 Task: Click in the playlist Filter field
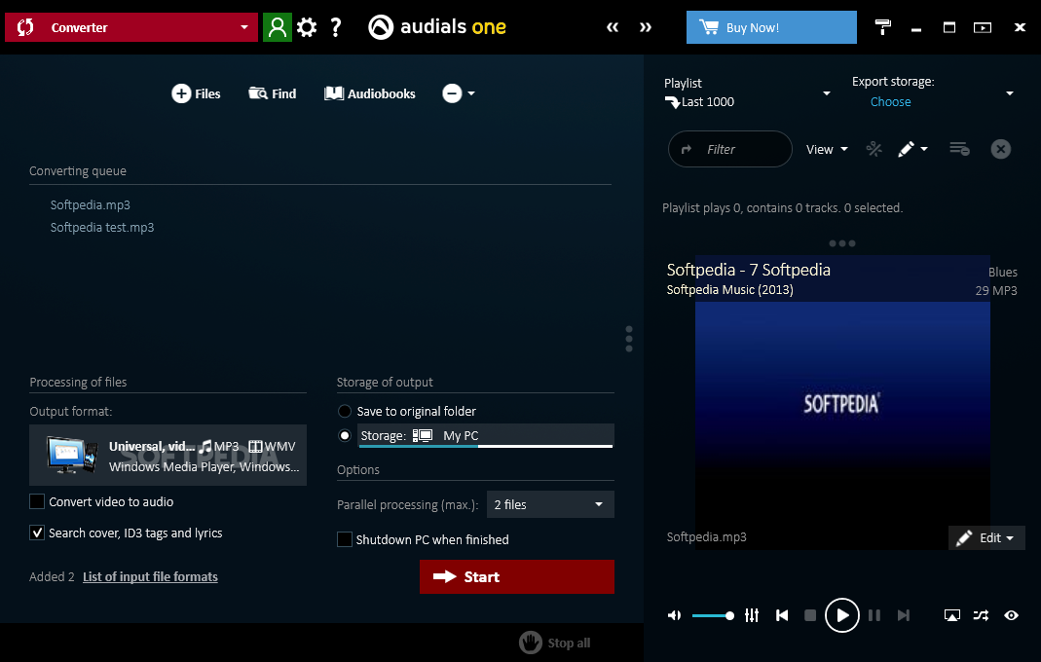[729, 149]
